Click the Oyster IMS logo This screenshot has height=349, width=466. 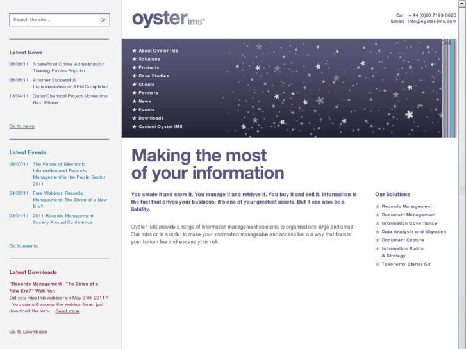pos(169,19)
